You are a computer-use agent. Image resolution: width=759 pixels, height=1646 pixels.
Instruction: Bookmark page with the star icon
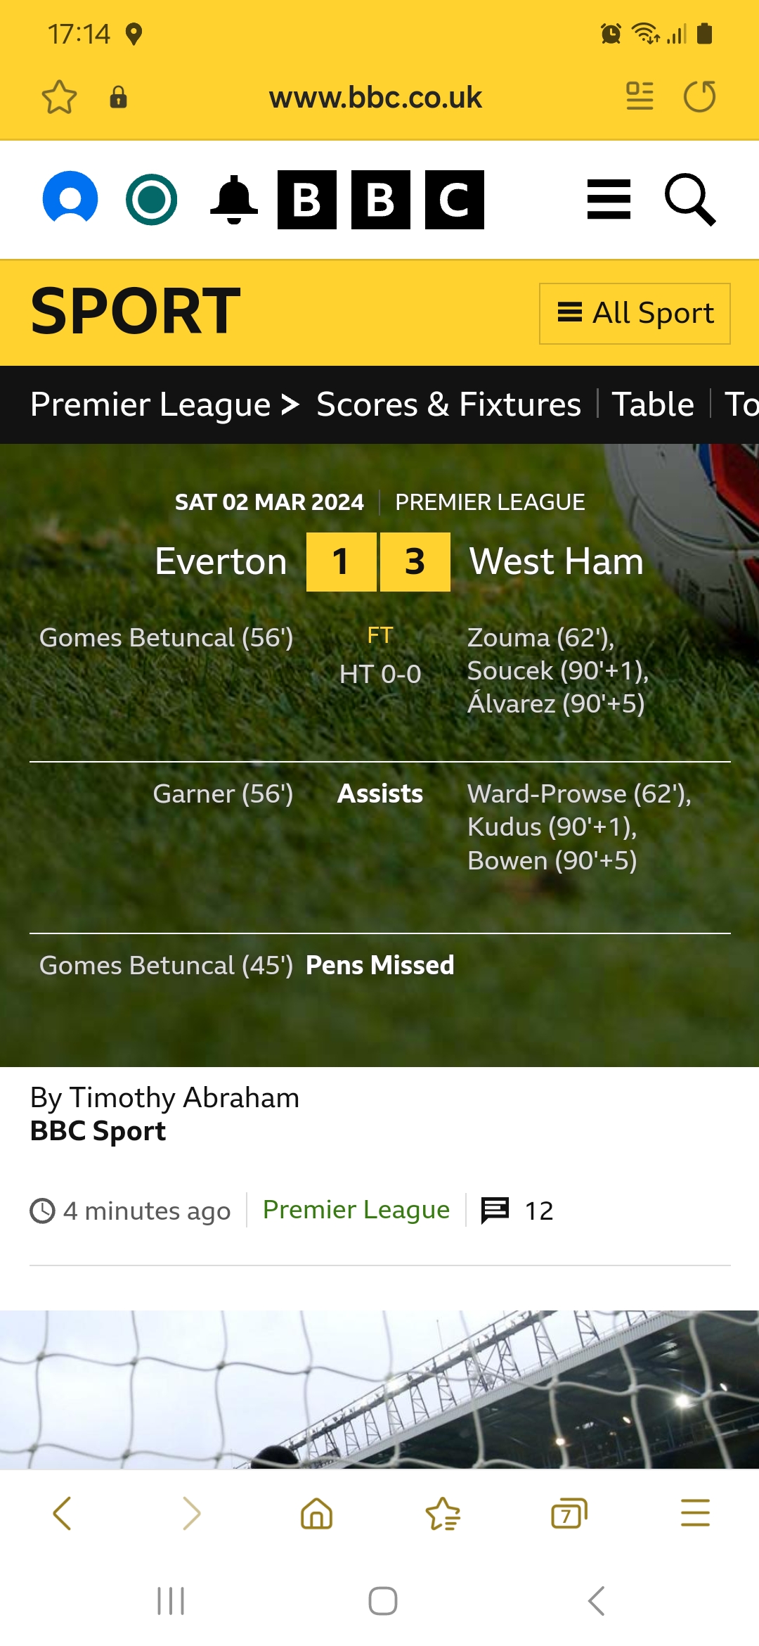tap(59, 97)
